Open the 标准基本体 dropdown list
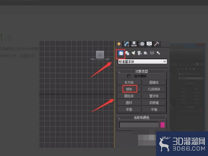Screen dimensions: 208x156 point(142,62)
